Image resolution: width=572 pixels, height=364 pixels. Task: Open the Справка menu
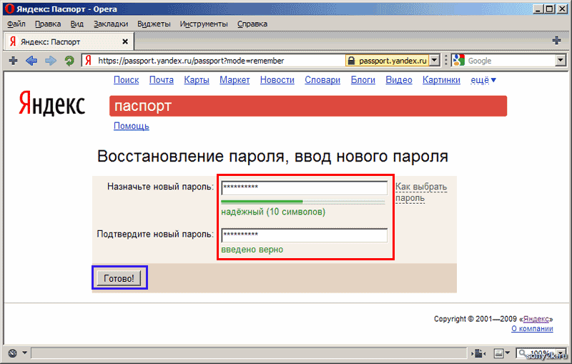coord(252,24)
